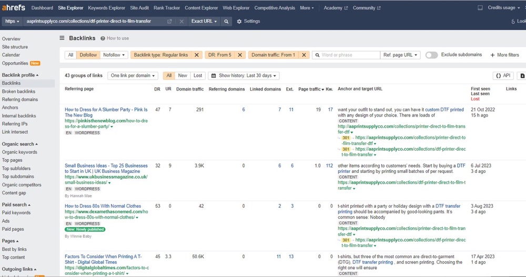This screenshot has height=277, width=526.
Task: Open One link per domain dropdown
Action: pos(133,76)
